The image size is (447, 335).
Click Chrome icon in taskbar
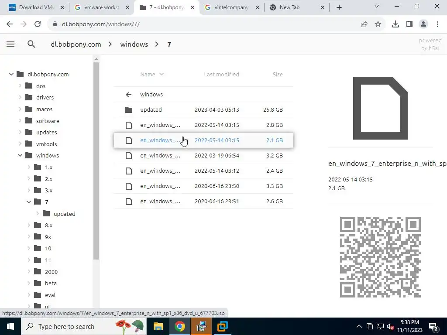pos(179,326)
